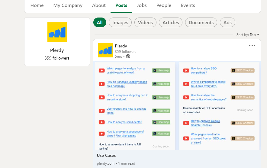The width and height of the screenshot is (267, 168).
Task: Open 'How to analyze SEO competitors?' link
Action: (204, 70)
